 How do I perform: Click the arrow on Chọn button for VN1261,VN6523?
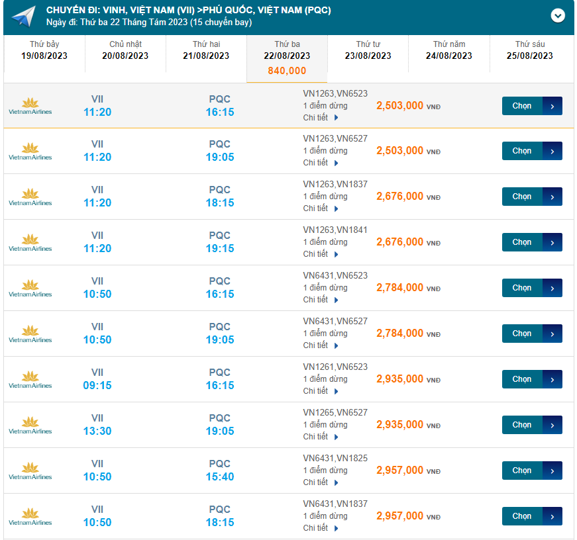point(552,379)
